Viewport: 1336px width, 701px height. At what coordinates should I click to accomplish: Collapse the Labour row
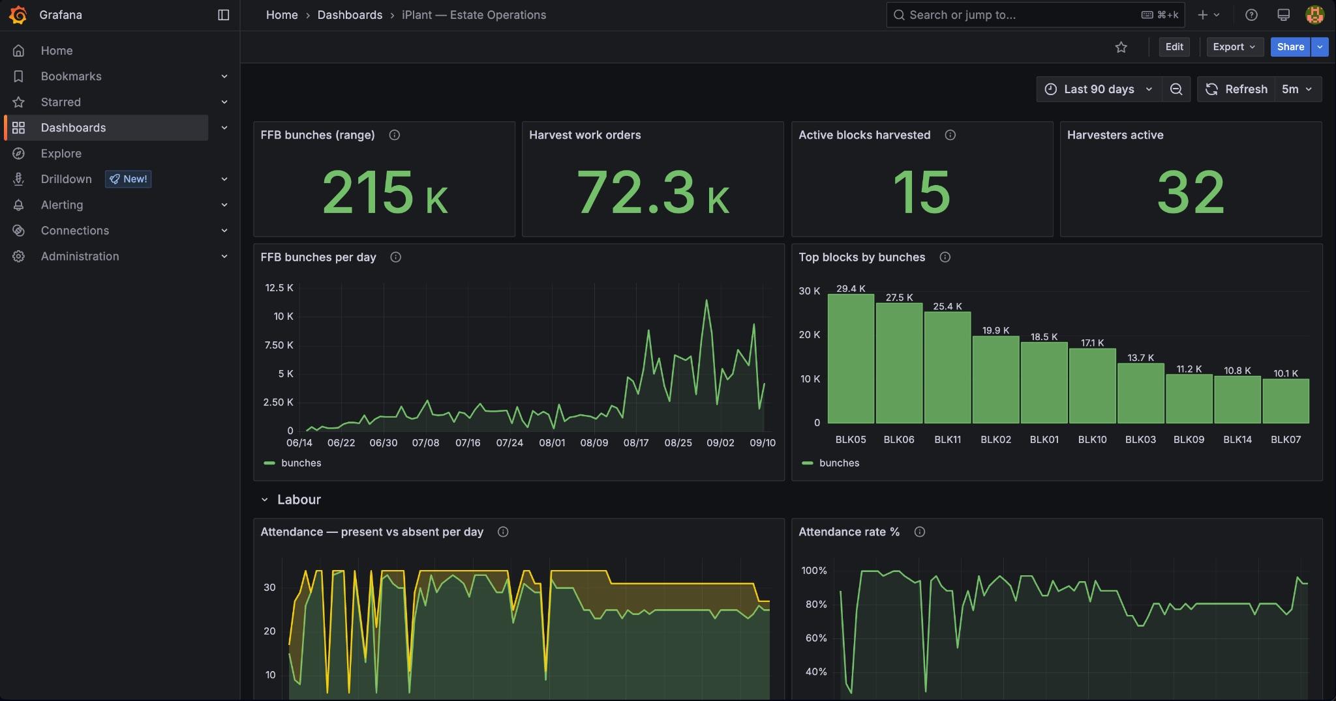264,500
